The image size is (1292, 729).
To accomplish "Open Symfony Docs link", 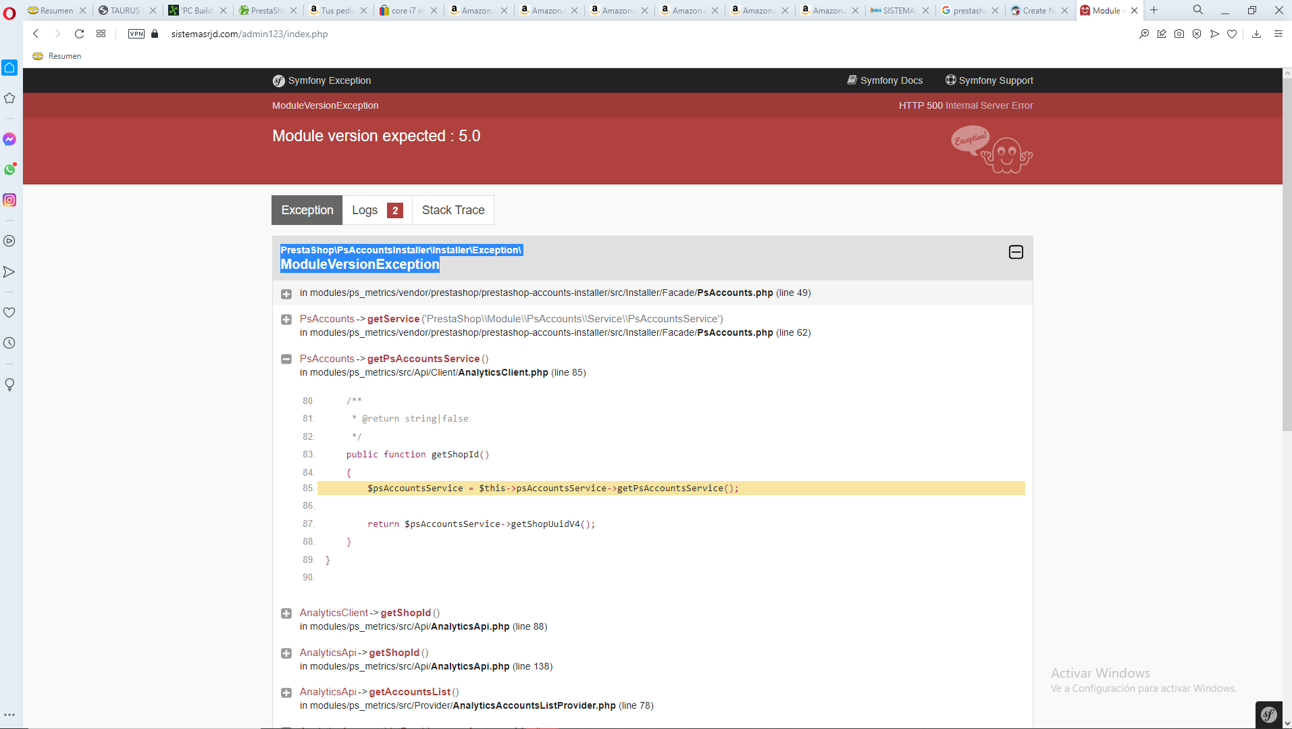I will pyautogui.click(x=885, y=80).
